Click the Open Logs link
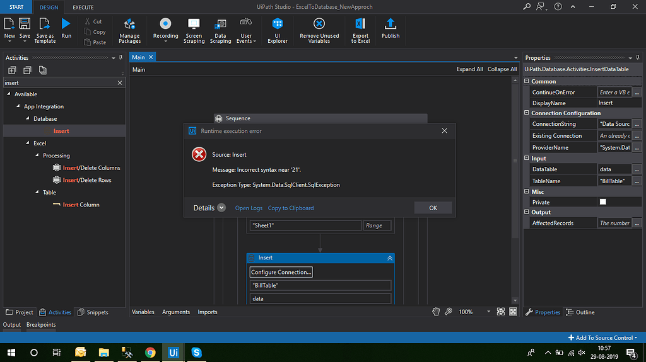This screenshot has height=362, width=646. tap(249, 208)
